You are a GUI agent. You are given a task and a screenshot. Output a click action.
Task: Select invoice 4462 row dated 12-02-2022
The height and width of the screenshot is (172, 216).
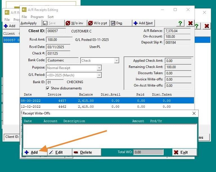click(107, 107)
